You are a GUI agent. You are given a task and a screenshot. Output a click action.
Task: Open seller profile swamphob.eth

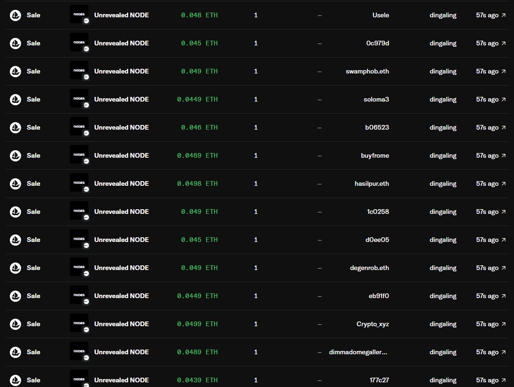click(x=367, y=72)
